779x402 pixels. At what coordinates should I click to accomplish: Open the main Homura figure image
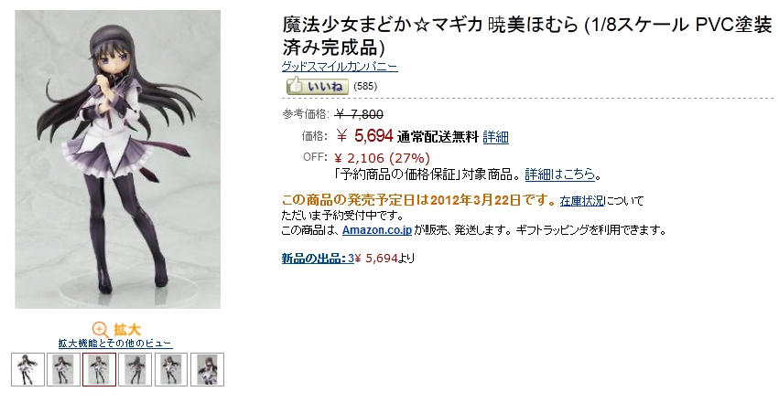(x=118, y=159)
